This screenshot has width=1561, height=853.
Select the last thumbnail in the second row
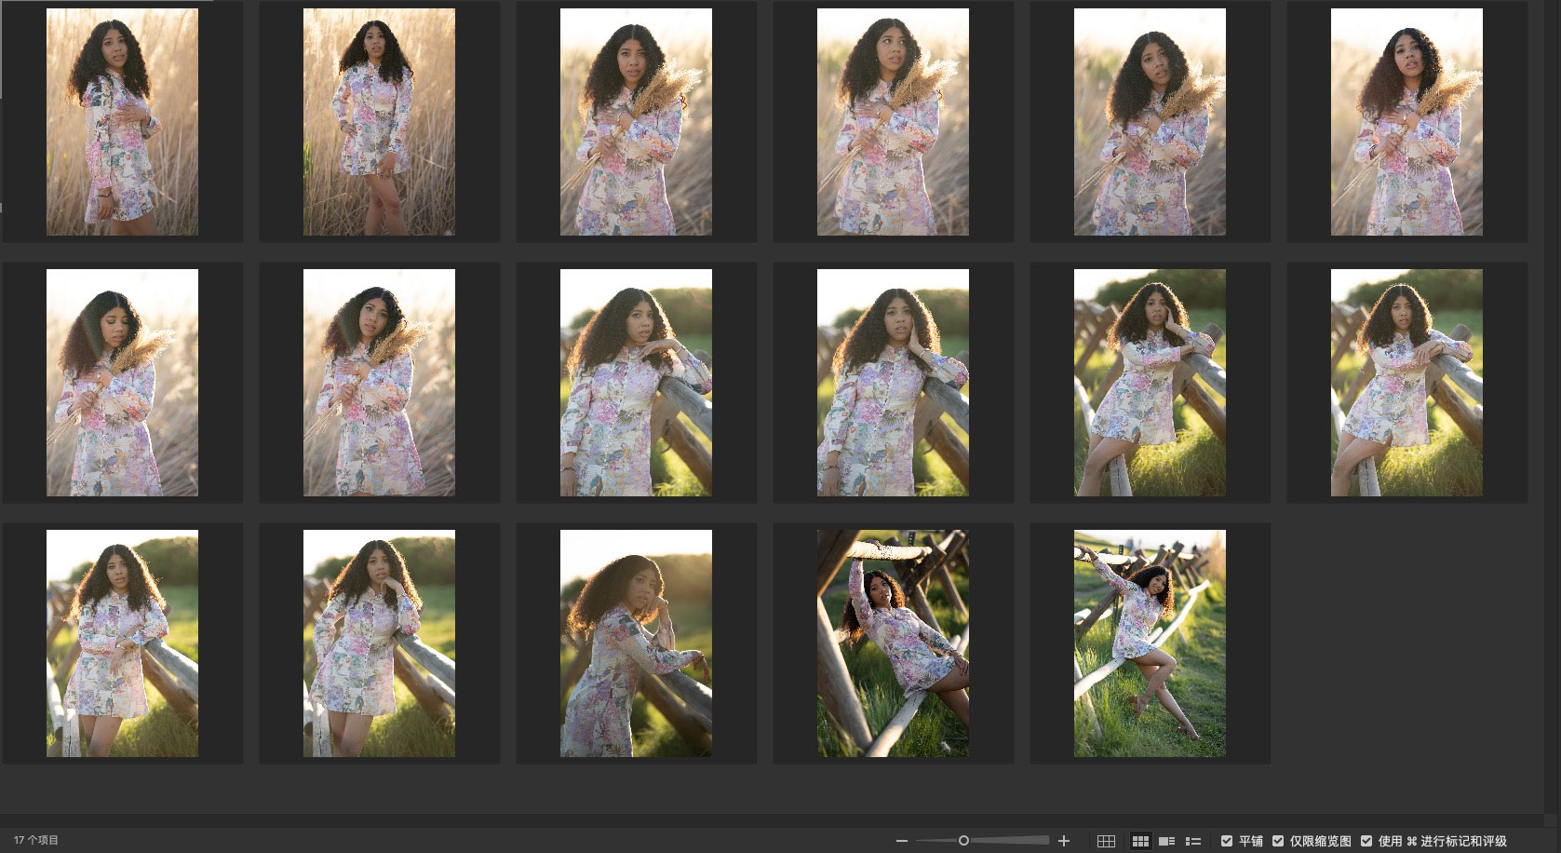pyautogui.click(x=1406, y=383)
